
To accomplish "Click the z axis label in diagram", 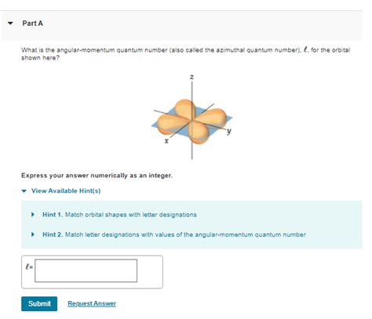I will tap(191, 77).
